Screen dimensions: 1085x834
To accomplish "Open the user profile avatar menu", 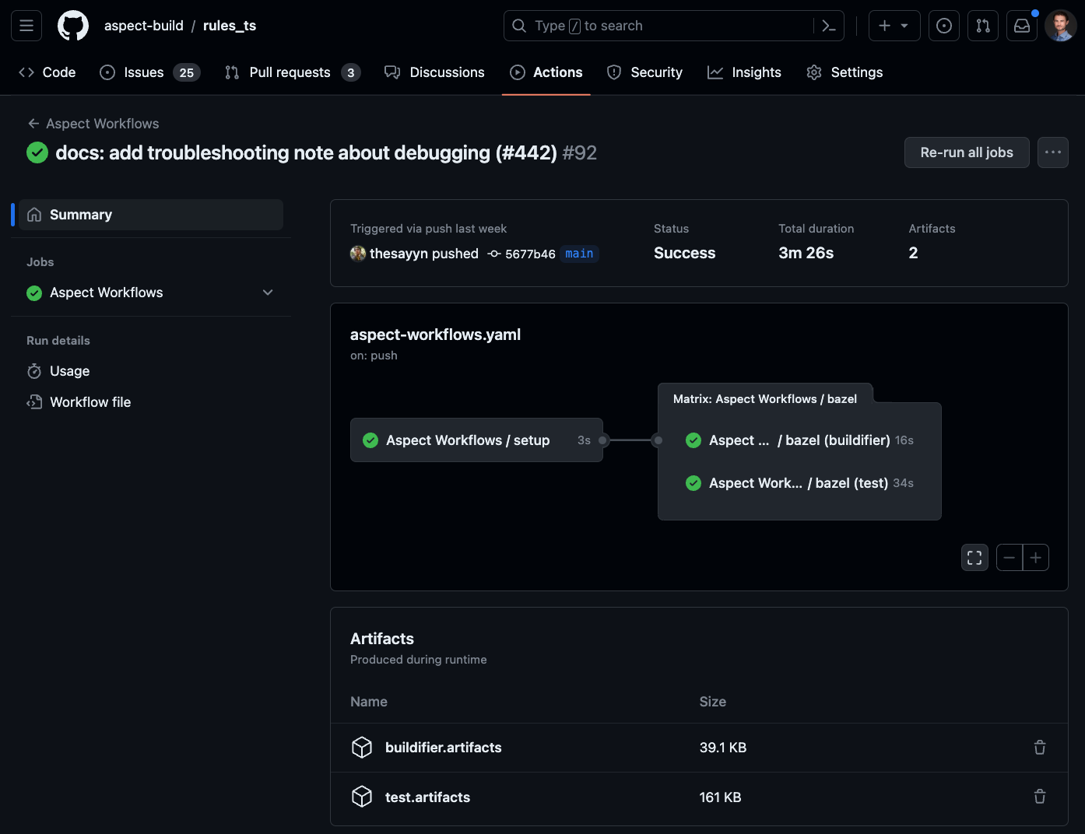I will 1061,26.
